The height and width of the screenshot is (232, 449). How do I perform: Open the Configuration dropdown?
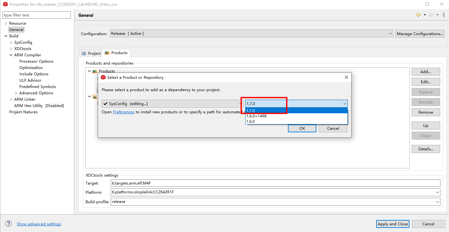pyautogui.click(x=251, y=34)
